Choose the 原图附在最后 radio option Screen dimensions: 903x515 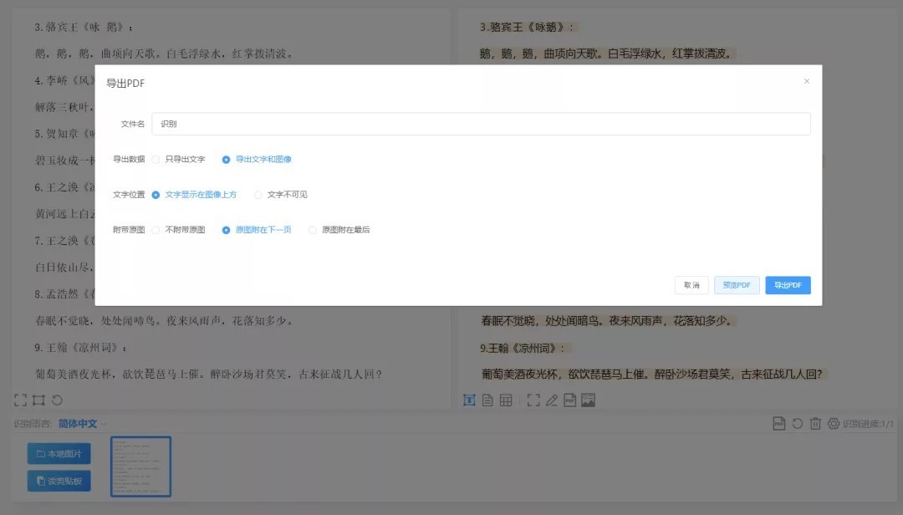314,230
